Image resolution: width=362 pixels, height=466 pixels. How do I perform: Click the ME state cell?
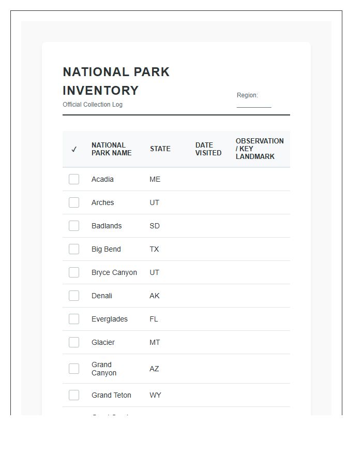coord(155,179)
